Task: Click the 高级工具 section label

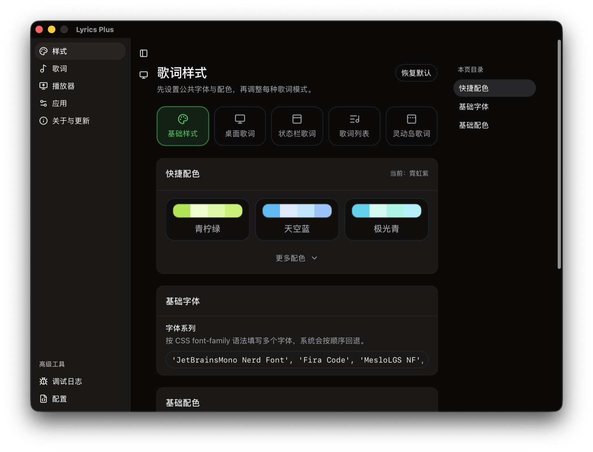Action: pos(52,364)
